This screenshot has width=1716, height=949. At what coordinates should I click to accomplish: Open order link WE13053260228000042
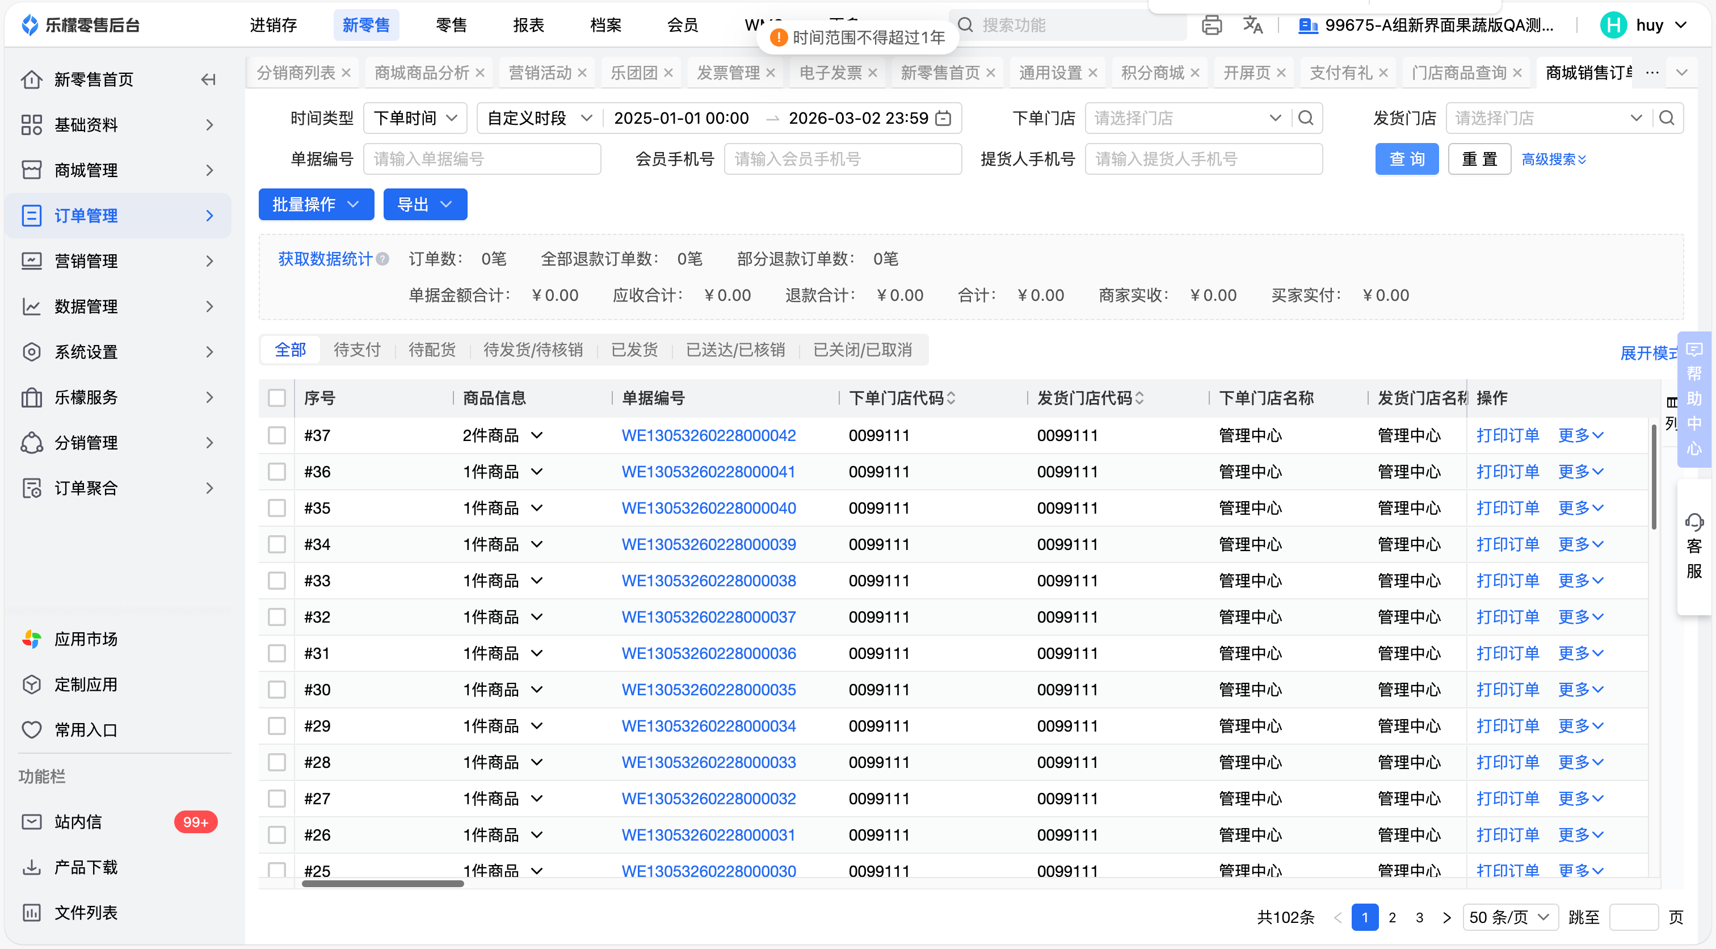click(708, 435)
